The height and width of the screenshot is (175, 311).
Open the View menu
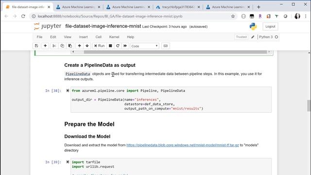point(68,37)
